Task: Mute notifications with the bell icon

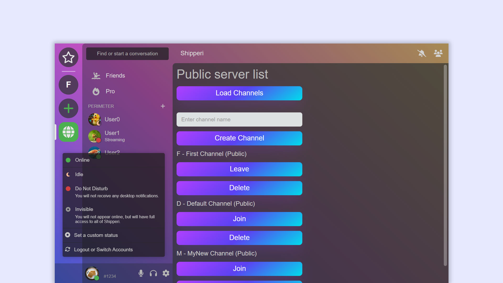Action: (422, 53)
